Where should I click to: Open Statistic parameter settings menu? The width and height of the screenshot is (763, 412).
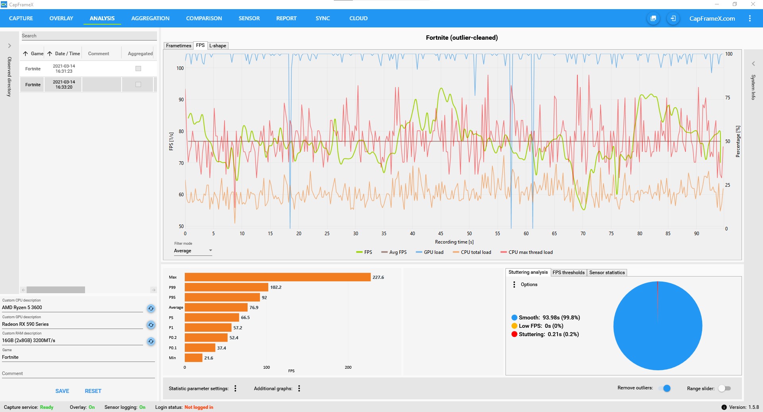tap(235, 389)
